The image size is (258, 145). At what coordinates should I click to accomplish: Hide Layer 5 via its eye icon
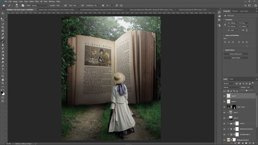coord(224,101)
